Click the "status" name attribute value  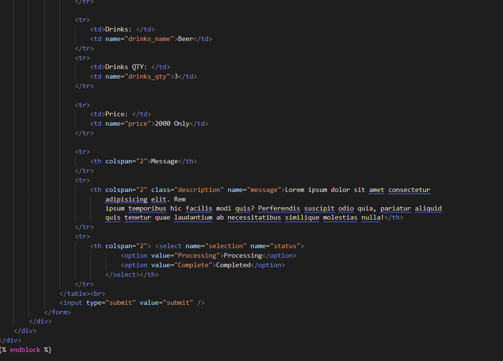coord(285,246)
